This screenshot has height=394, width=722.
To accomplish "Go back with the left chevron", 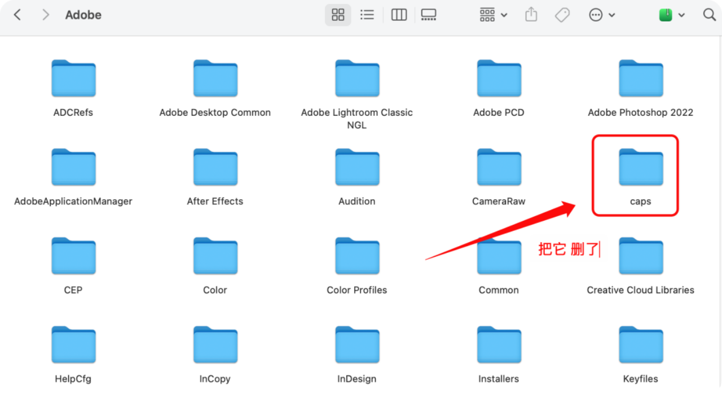I will click(x=17, y=15).
